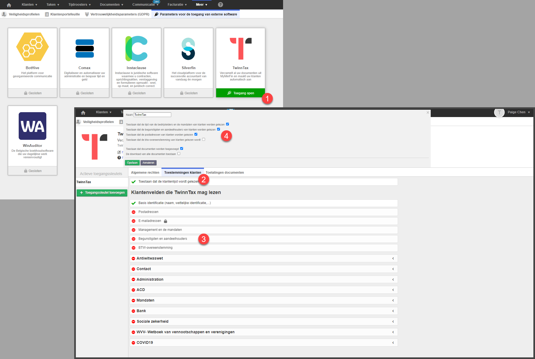
Task: Click the home icon in the lower window's bar
Action: [x=83, y=112]
